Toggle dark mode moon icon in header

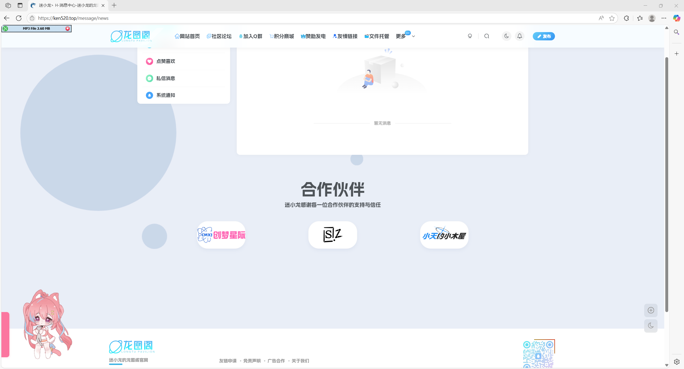click(x=506, y=36)
